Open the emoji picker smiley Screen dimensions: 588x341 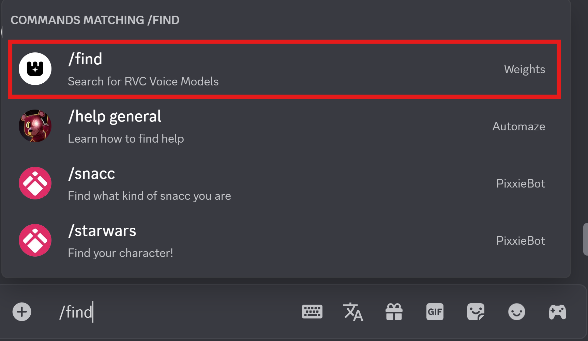[517, 312]
